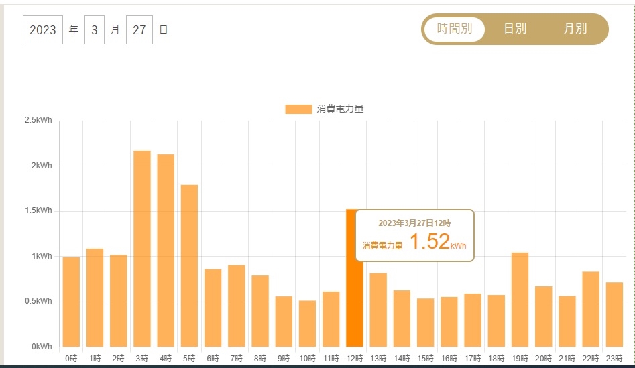635x368 pixels.
Task: Select the 16時 consumption bar
Action: (x=449, y=322)
